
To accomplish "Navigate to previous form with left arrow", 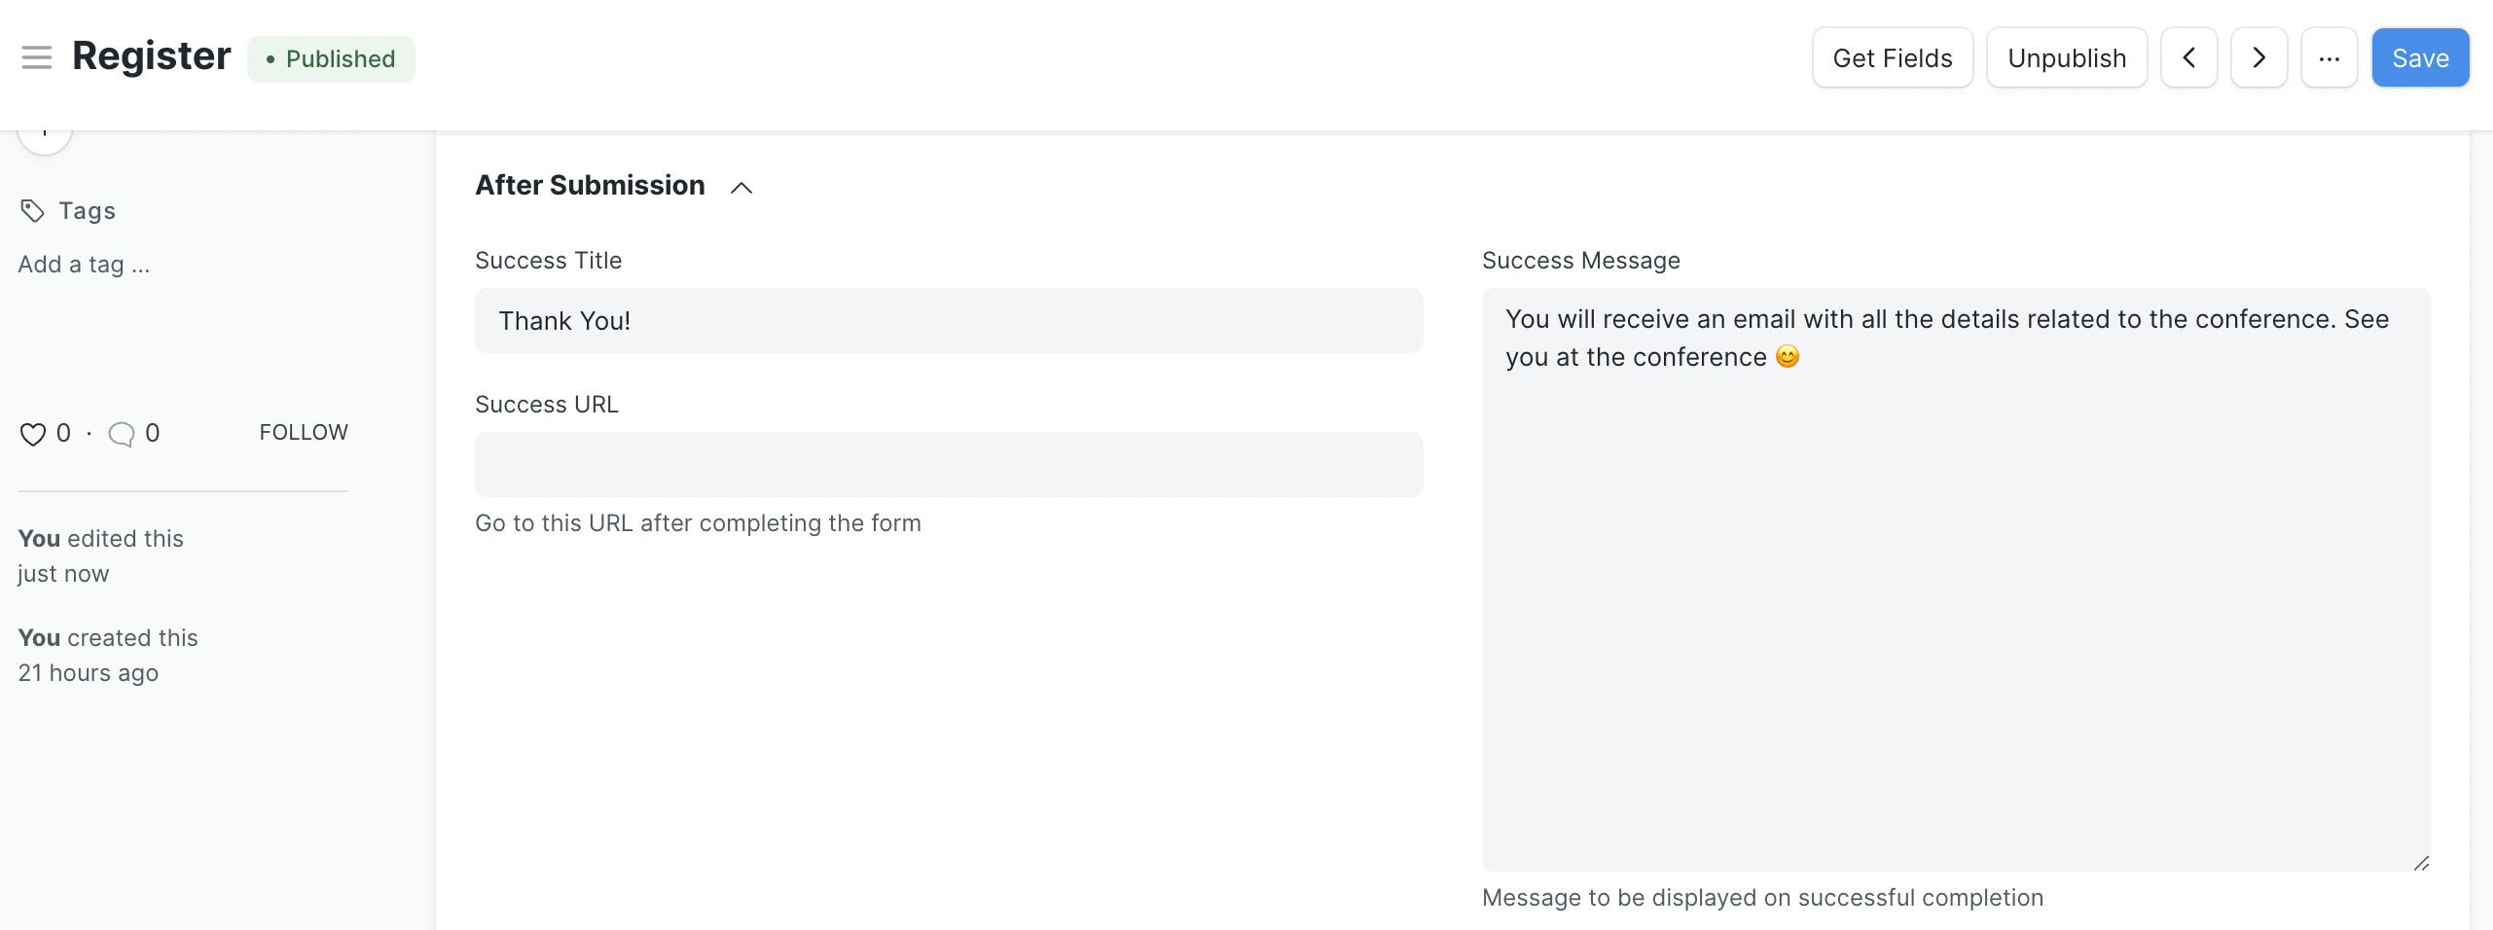I will pos(2188,57).
